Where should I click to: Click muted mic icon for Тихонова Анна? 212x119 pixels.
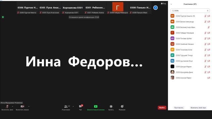205,50
